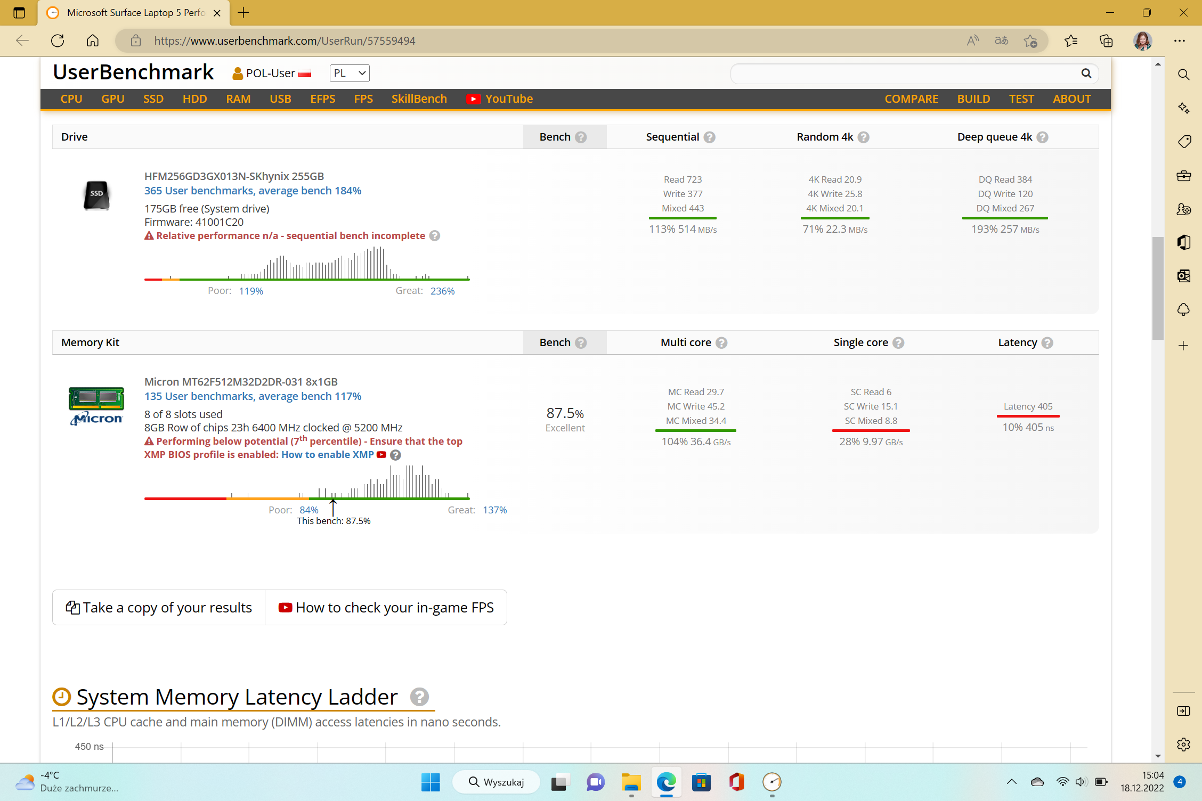The height and width of the screenshot is (801, 1202).
Task: Open Settings and more ellipsis menu
Action: (x=1180, y=40)
